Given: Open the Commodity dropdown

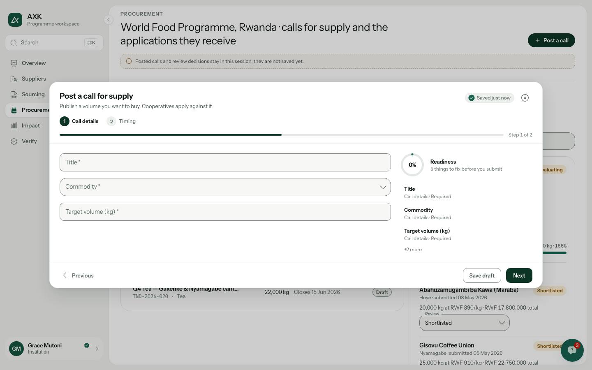Looking at the screenshot, I should 225,187.
